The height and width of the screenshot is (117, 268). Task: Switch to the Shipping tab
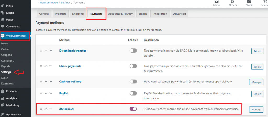coord(78,14)
